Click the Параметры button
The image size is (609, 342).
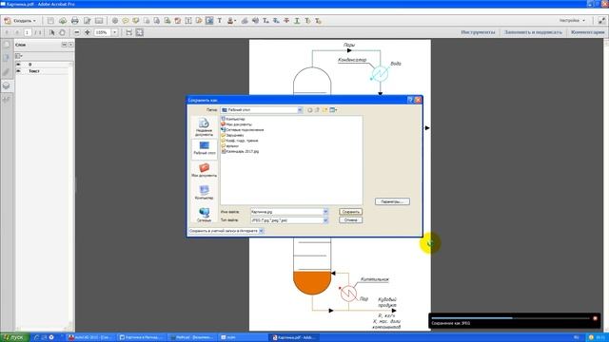[x=392, y=201]
